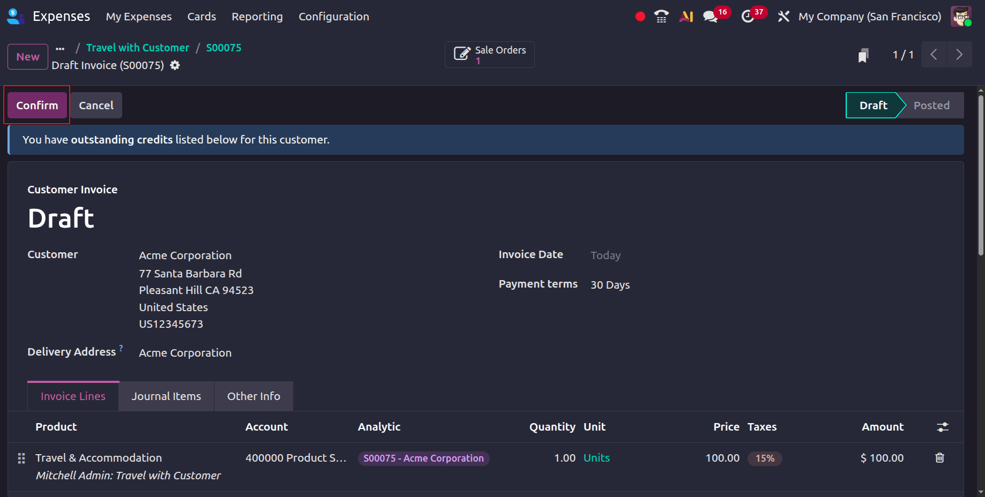Open the Configuration menu
The image size is (985, 497).
click(334, 17)
